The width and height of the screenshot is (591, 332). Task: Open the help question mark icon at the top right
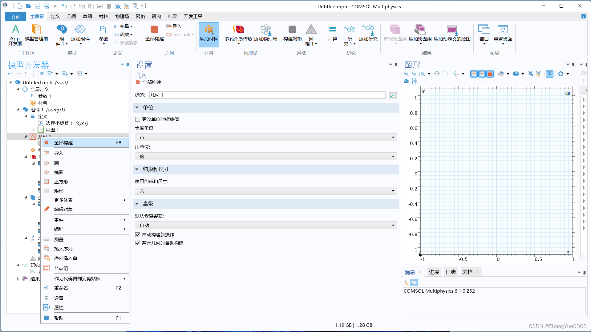(x=583, y=17)
